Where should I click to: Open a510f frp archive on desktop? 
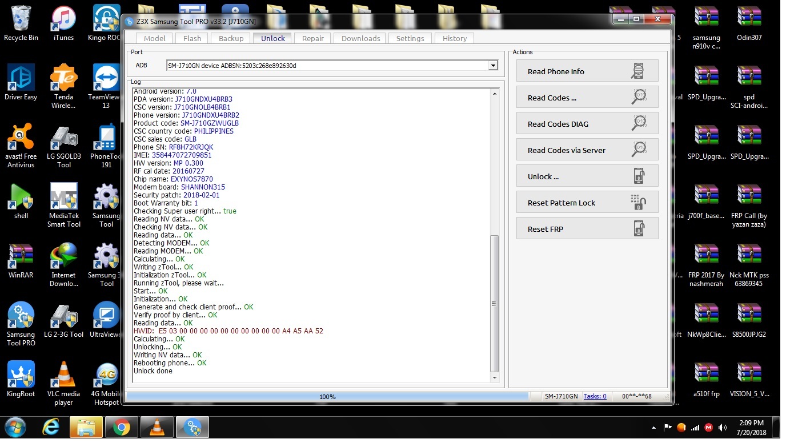click(707, 380)
